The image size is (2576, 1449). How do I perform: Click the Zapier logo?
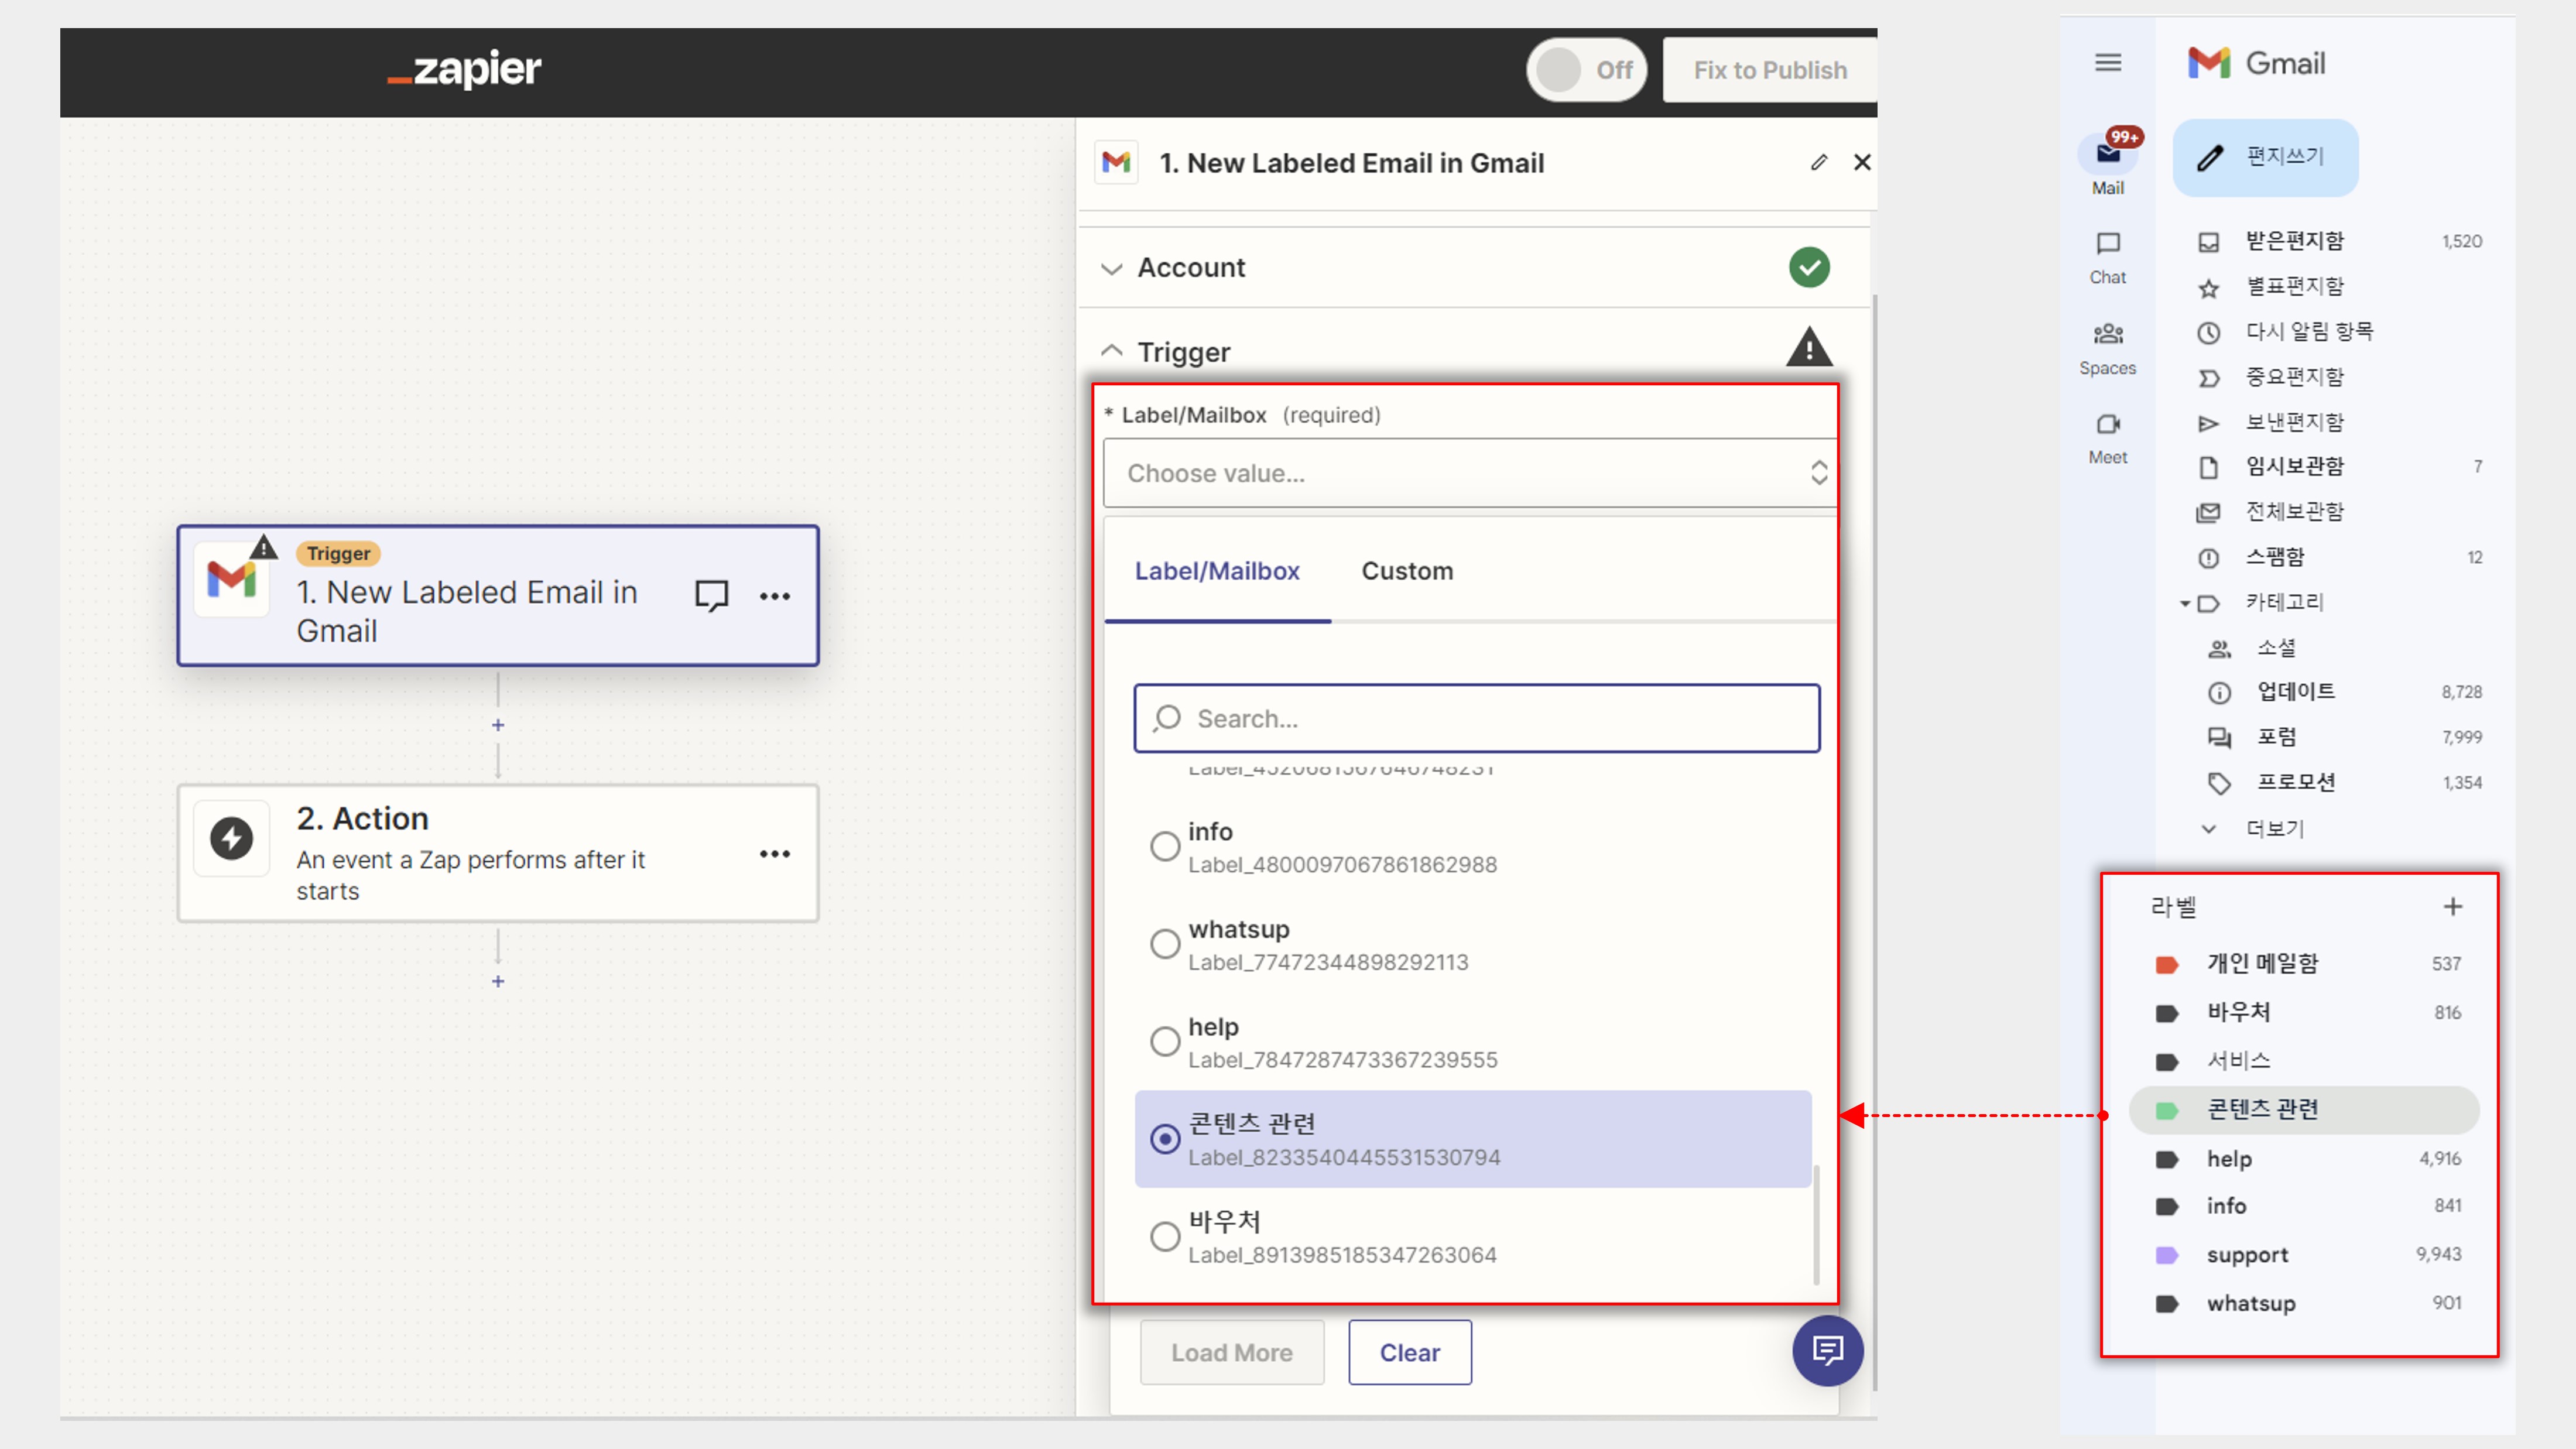click(465, 68)
